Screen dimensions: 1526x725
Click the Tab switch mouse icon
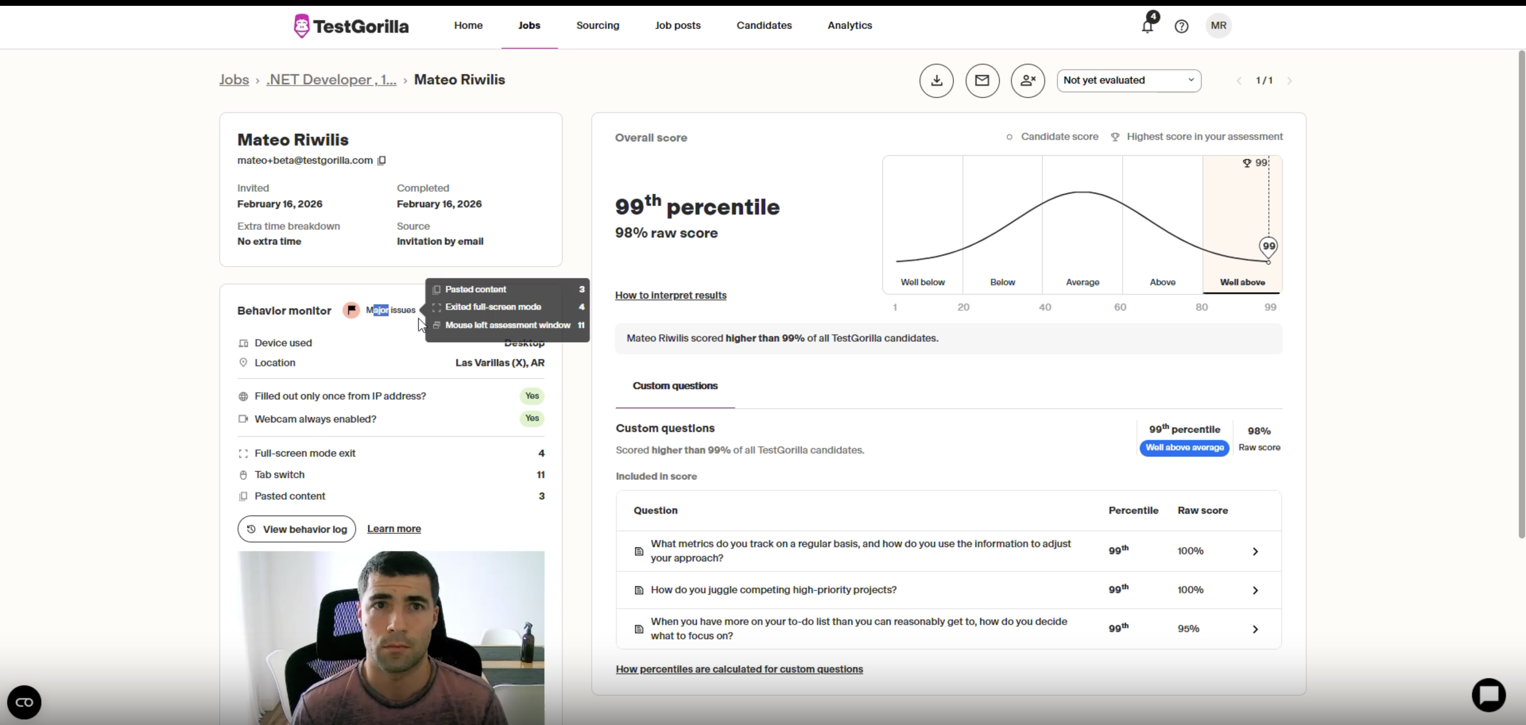tap(243, 475)
